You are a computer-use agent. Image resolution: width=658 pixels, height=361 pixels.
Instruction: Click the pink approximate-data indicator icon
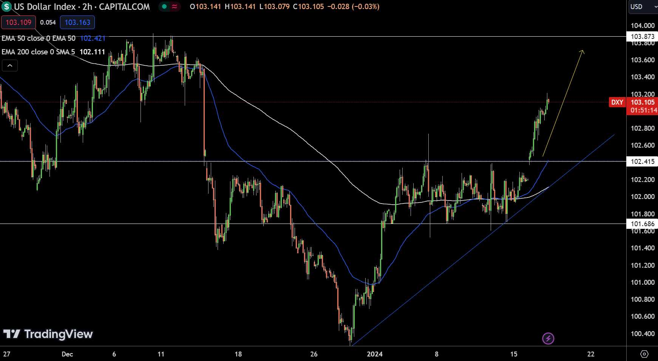pyautogui.click(x=175, y=6)
